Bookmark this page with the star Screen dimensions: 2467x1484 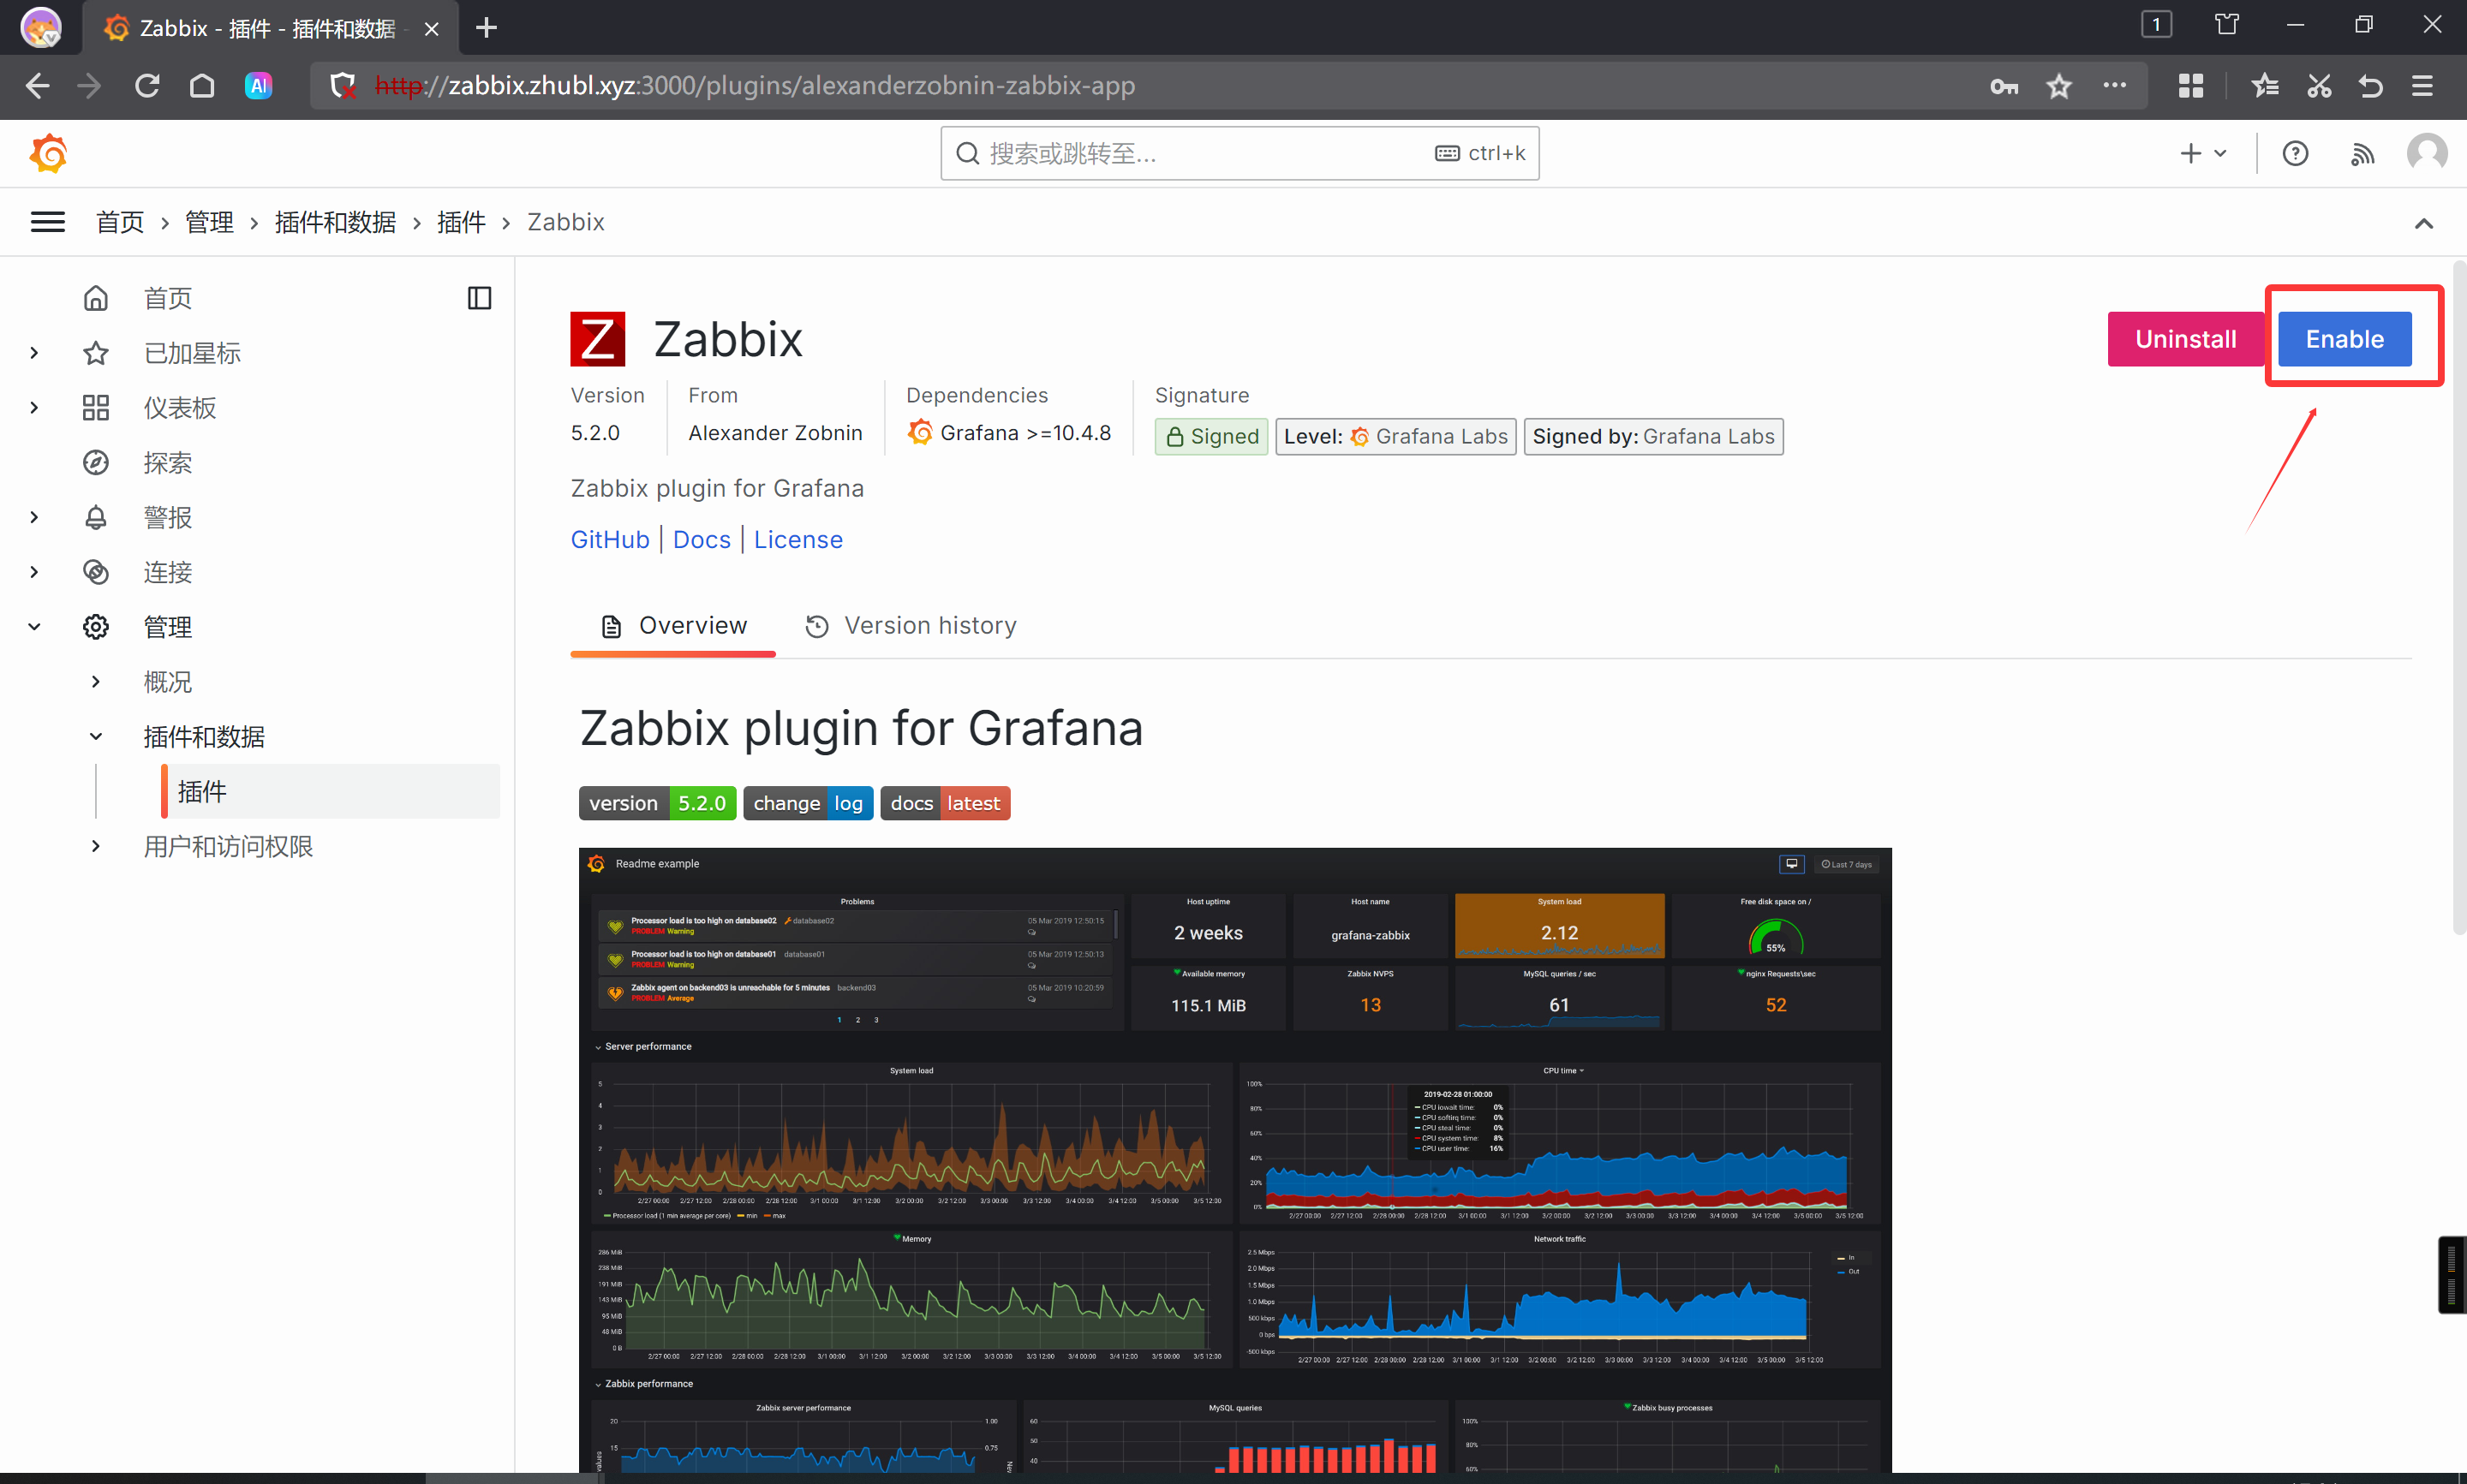click(x=2059, y=86)
